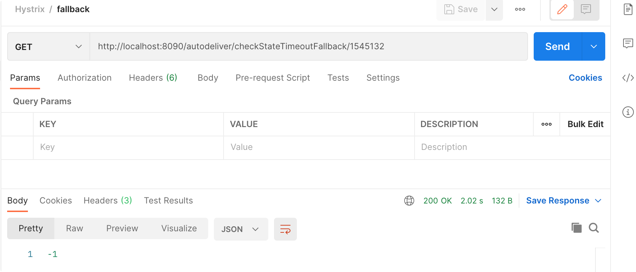Open the Comments sidebar icon
This screenshot has height=272, width=636.
(x=628, y=44)
